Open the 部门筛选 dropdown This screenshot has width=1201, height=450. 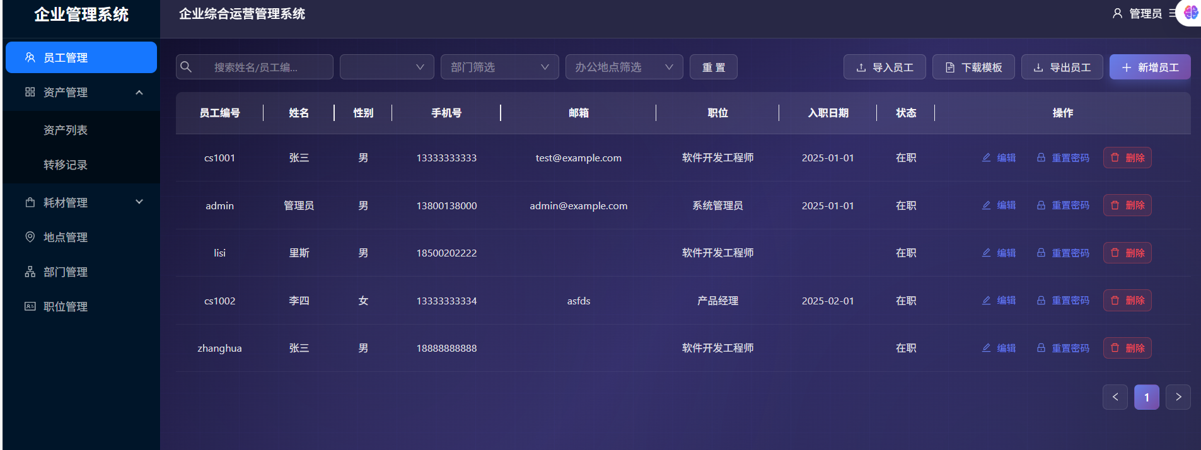499,67
